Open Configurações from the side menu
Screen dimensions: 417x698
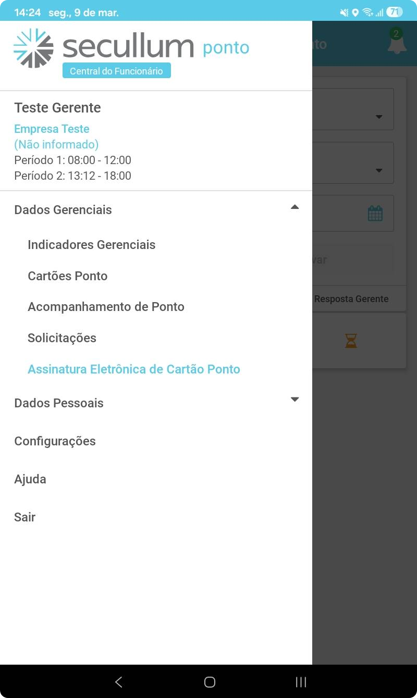click(x=55, y=441)
